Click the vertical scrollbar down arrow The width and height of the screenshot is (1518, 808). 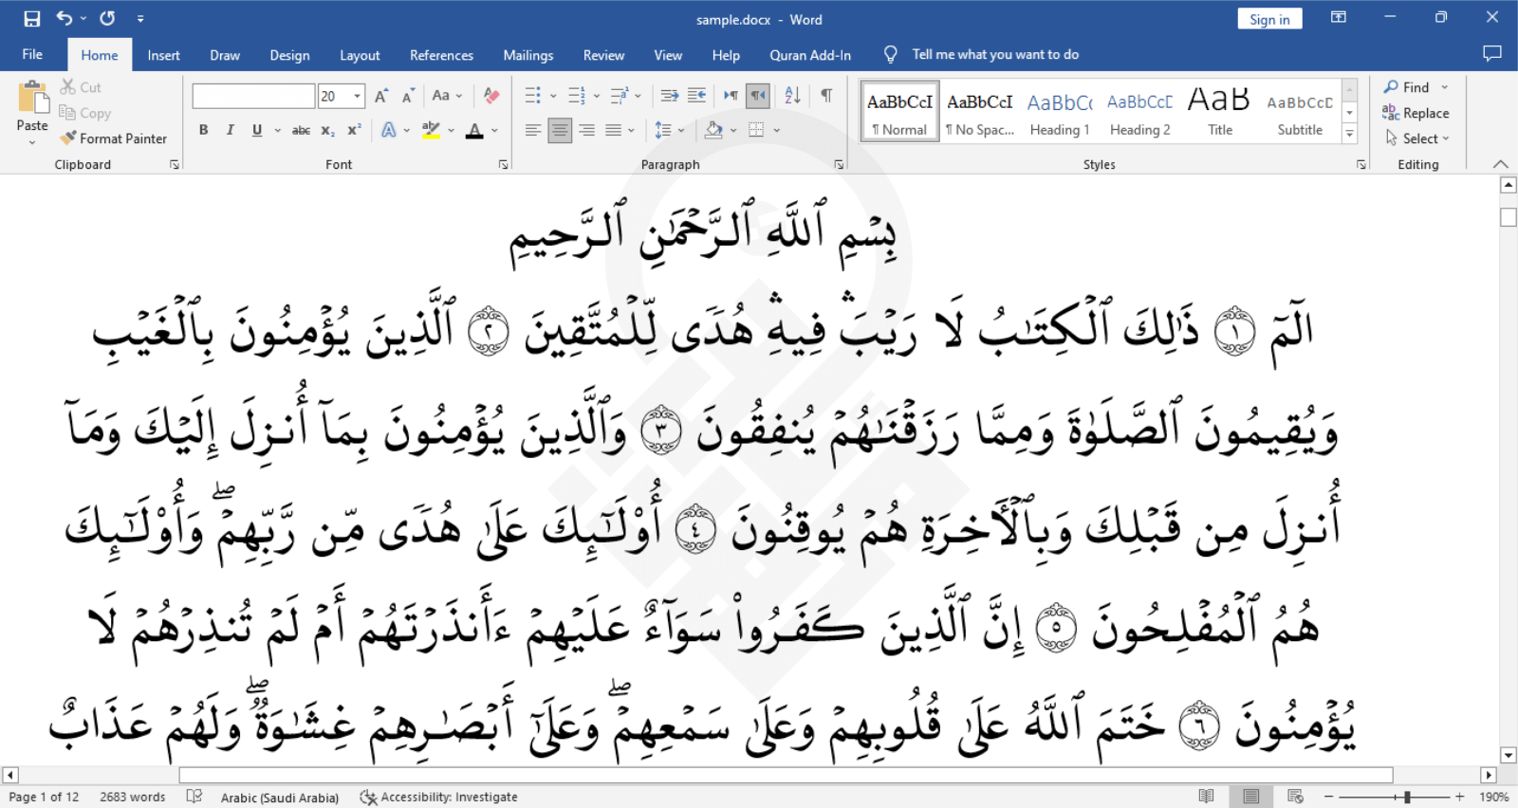pos(1508,755)
